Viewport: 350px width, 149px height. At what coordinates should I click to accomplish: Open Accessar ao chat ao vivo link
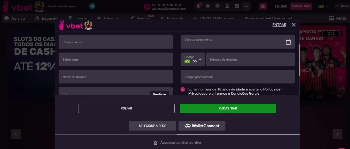[x=180, y=143]
